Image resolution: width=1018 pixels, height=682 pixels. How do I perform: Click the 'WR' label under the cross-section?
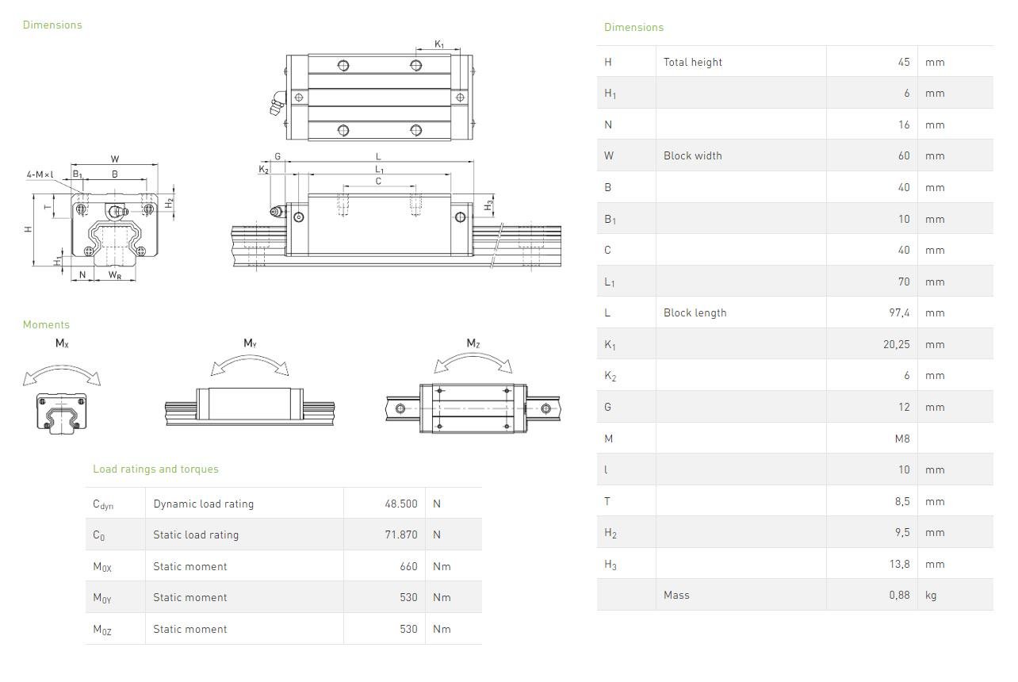pyautogui.click(x=115, y=275)
